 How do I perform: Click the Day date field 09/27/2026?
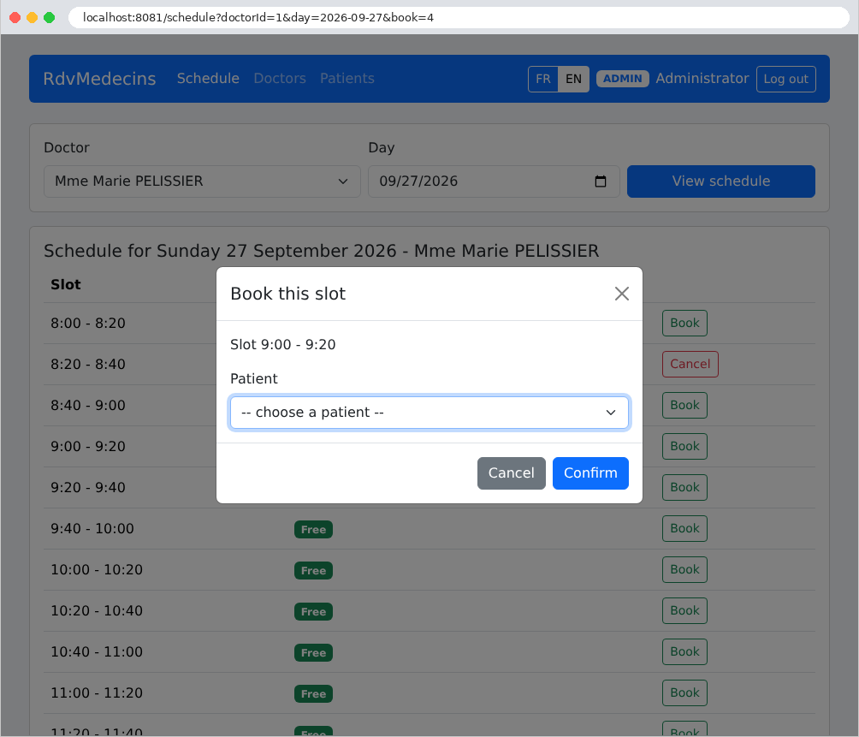(x=494, y=181)
